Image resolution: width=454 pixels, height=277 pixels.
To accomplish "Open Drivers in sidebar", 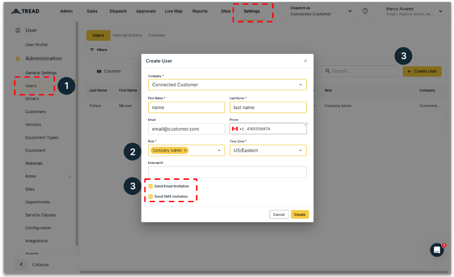I will (x=32, y=99).
